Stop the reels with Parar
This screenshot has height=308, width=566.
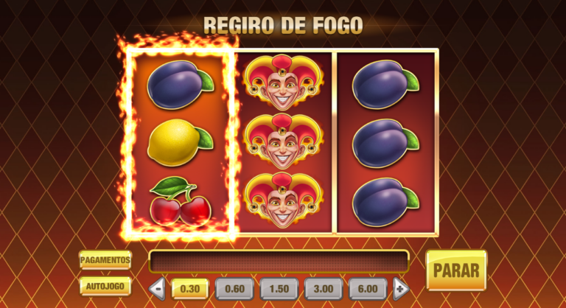pyautogui.click(x=456, y=270)
